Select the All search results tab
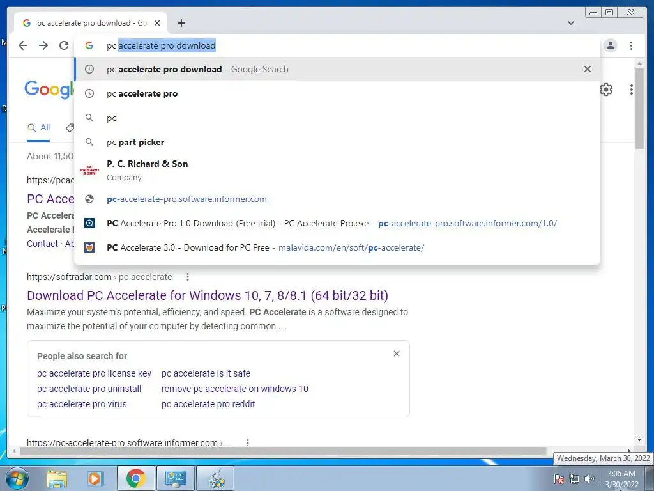This screenshot has width=654, height=491. click(x=38, y=128)
